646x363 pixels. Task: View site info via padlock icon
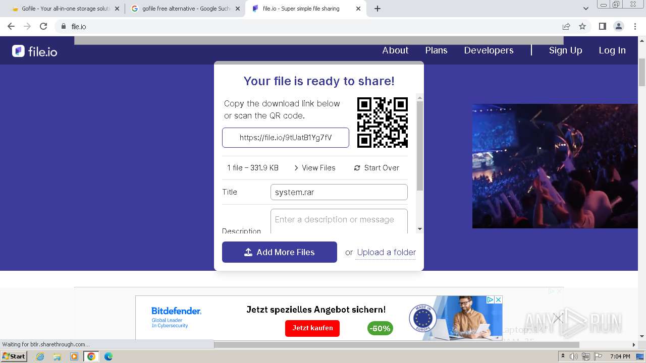click(x=64, y=26)
